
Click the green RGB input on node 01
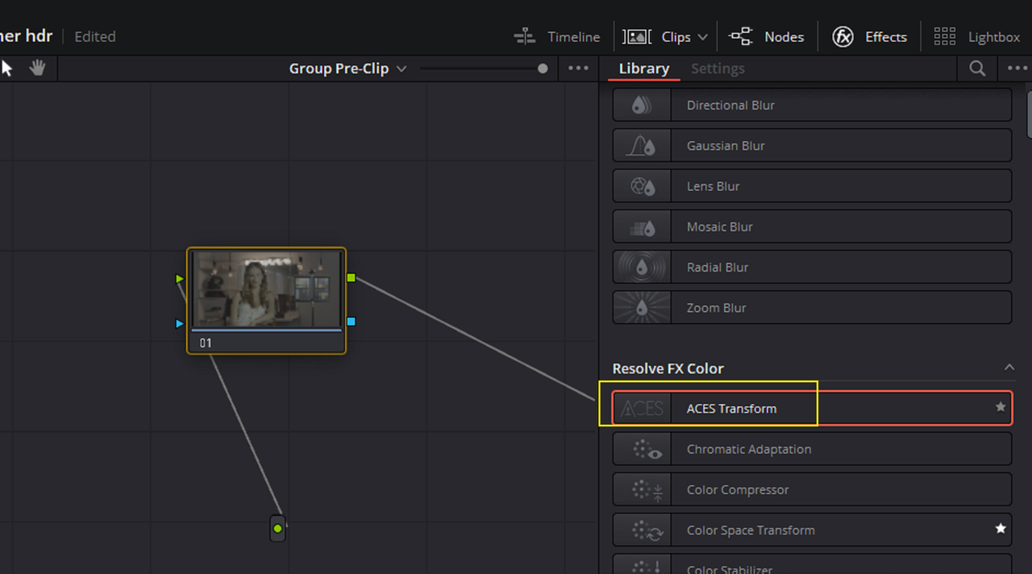pyautogui.click(x=180, y=279)
